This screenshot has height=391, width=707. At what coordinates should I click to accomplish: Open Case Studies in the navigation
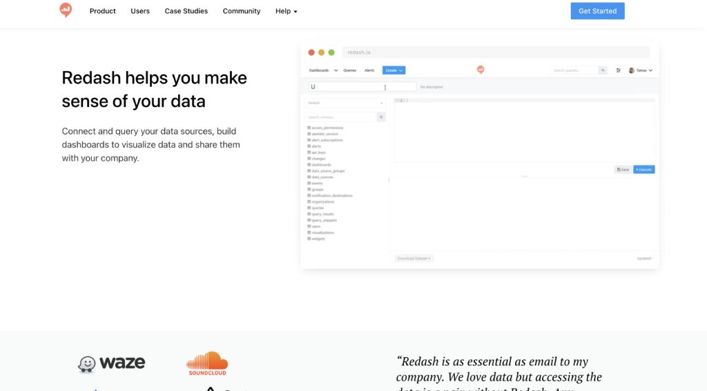186,11
